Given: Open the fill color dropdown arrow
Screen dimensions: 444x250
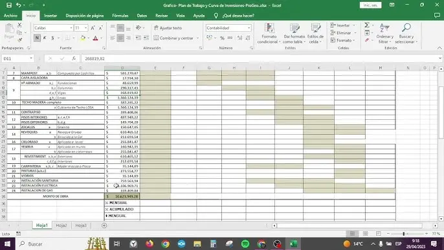Looking at the screenshot, I should coord(88,38).
